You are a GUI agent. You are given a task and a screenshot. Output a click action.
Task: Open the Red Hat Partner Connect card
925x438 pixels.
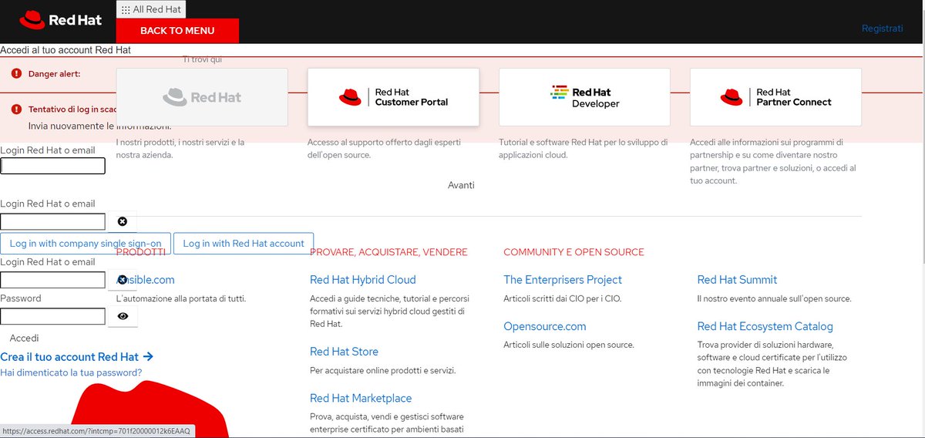point(775,97)
